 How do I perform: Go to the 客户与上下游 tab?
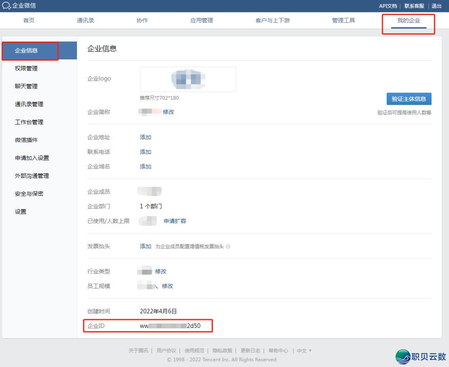click(x=272, y=20)
